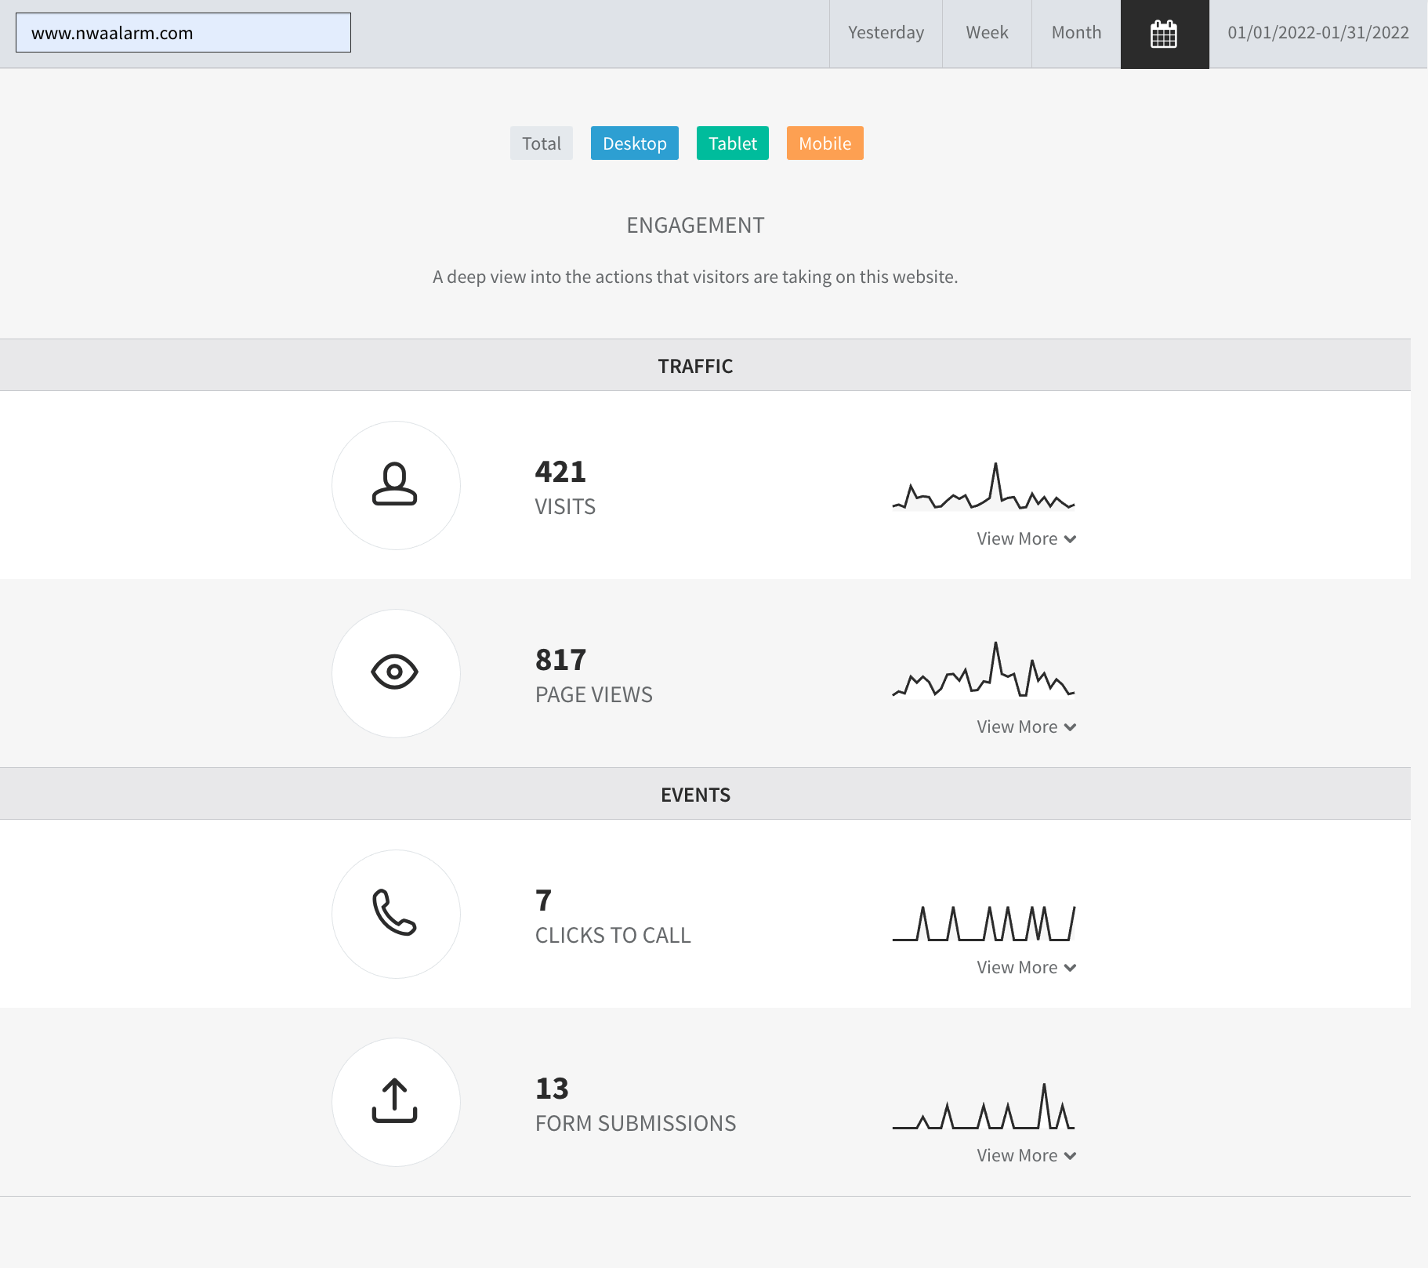
Task: Expand View More under Visits
Action: [1027, 539]
